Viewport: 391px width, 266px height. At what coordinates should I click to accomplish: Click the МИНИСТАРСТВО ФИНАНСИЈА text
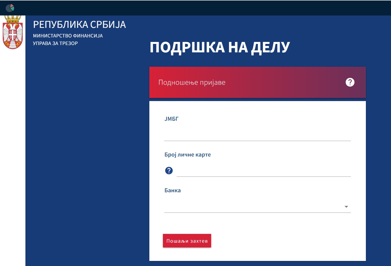pyautogui.click(x=68, y=36)
